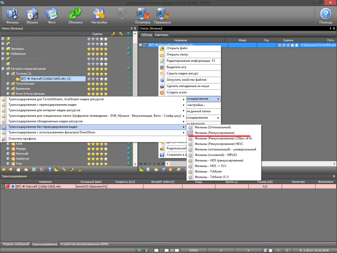Choose Транскодирование с перекодированием видео

coord(42,105)
